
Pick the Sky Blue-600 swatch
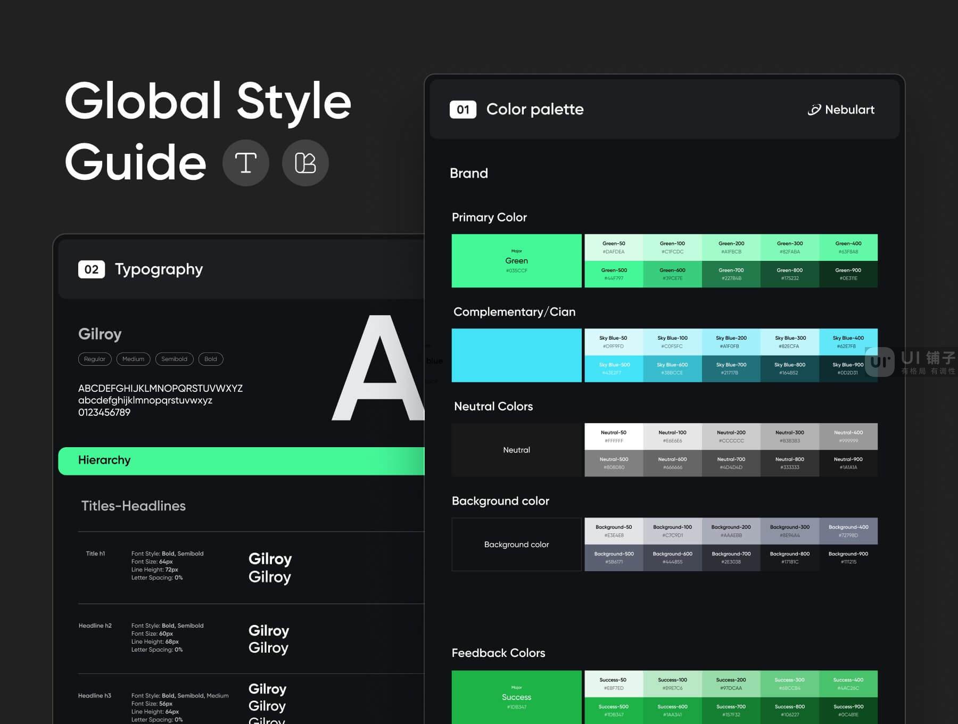click(673, 368)
